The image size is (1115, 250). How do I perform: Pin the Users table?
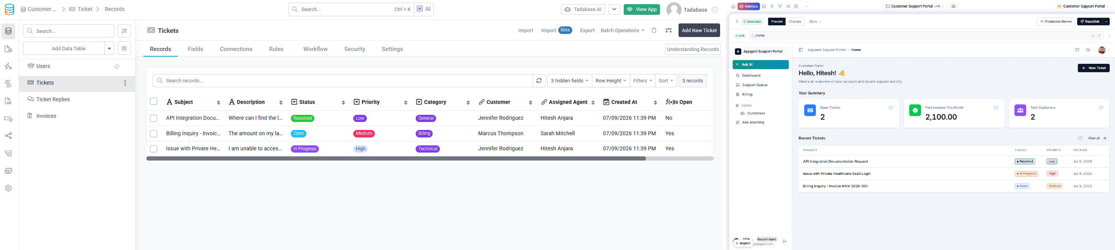point(116,66)
